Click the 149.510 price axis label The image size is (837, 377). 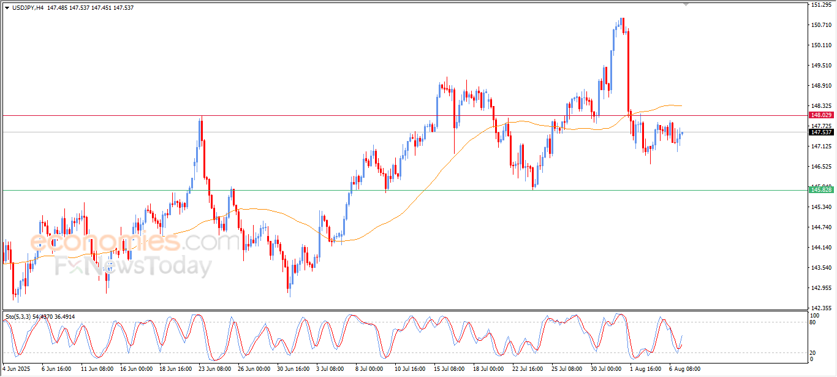[x=821, y=66]
